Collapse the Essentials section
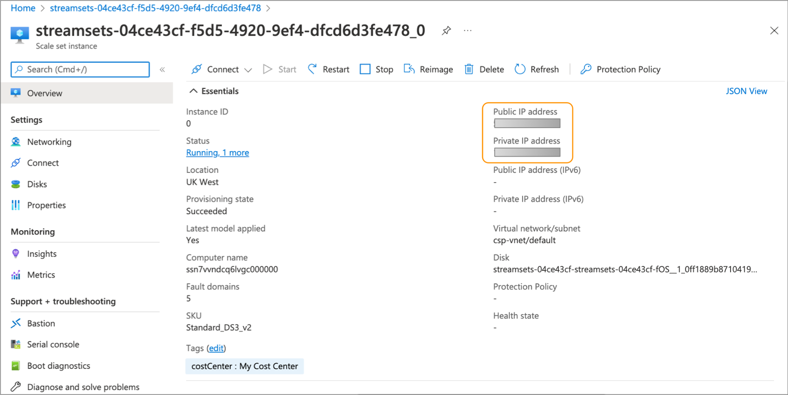This screenshot has height=395, width=788. [x=193, y=91]
